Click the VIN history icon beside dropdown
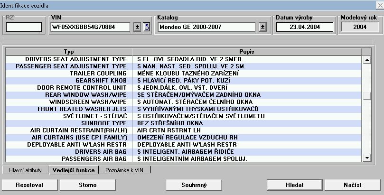384x195 pixels. (147, 27)
